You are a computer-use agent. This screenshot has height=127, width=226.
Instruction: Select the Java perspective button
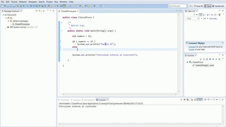pos(208,6)
